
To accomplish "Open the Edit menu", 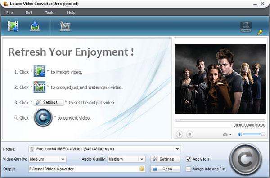I will tap(29, 13).
